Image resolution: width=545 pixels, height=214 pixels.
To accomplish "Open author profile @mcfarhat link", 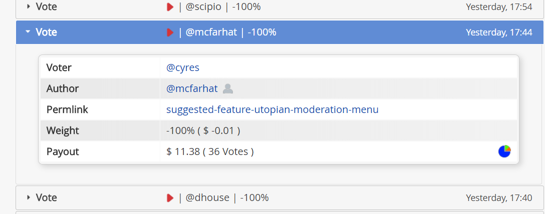I will point(192,88).
